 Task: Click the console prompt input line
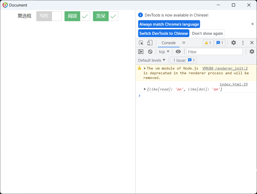(196, 96)
